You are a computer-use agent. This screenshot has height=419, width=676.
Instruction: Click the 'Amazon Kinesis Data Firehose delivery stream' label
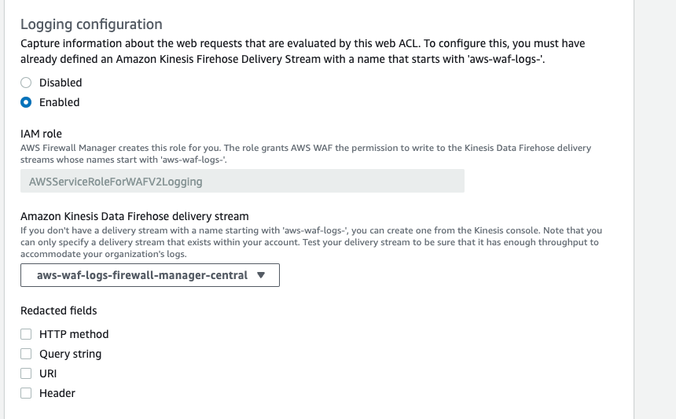[134, 216]
